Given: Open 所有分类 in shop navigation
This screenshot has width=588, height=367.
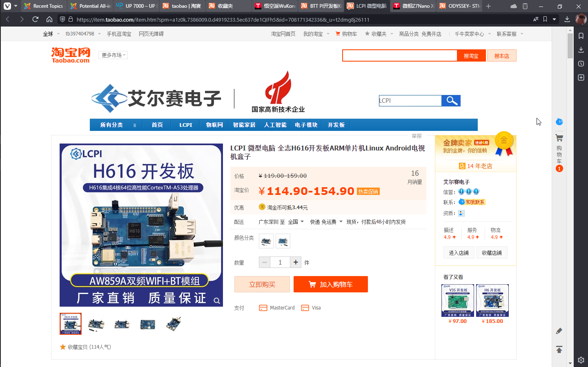Looking at the screenshot, I should coord(116,125).
